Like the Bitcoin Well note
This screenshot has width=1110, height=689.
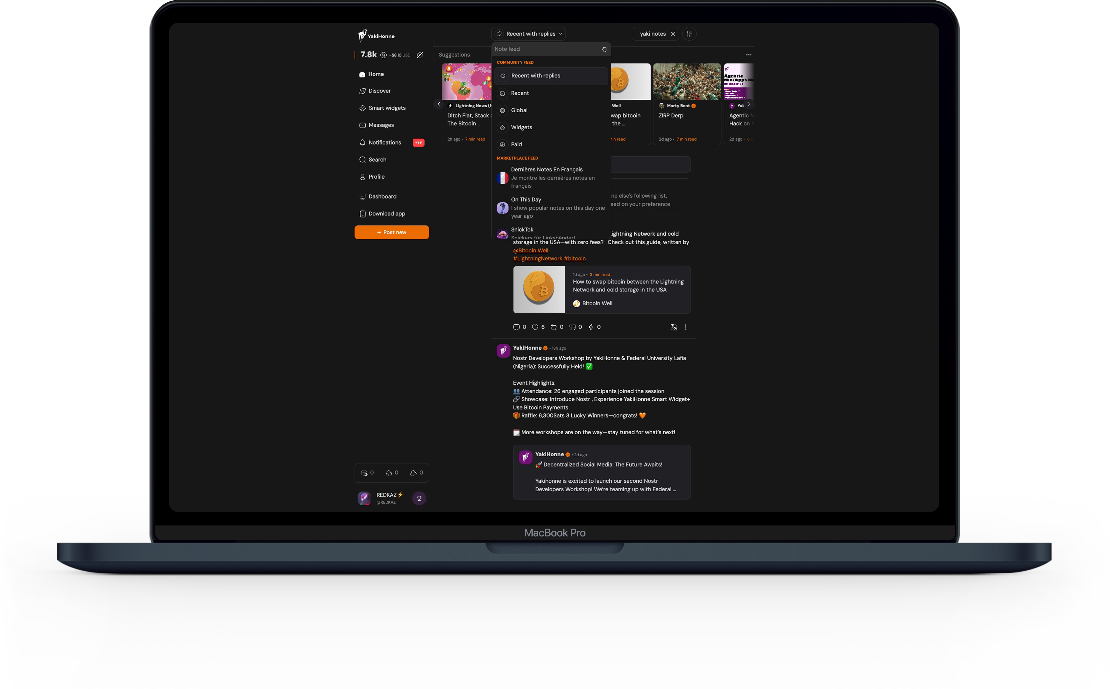[x=535, y=327]
